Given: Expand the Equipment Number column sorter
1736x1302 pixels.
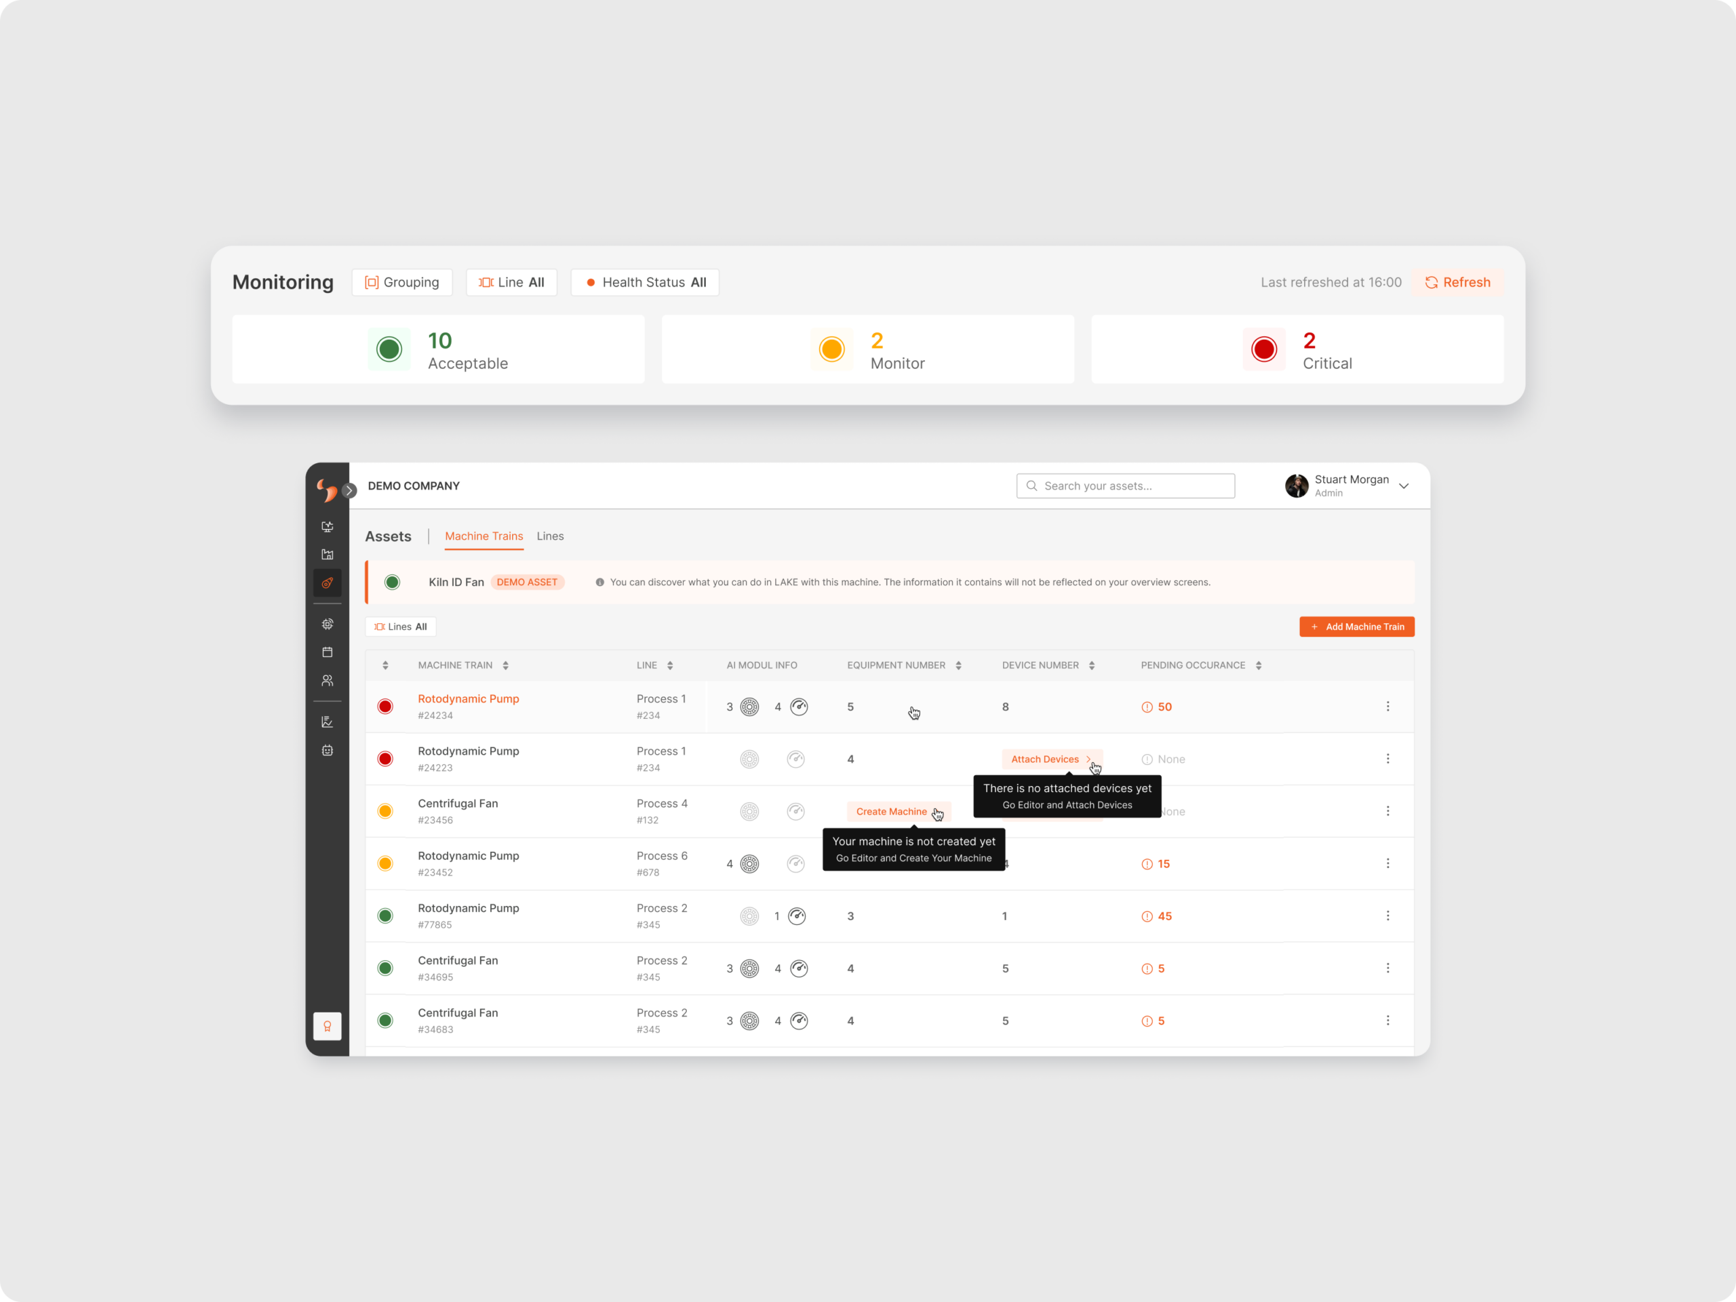Looking at the screenshot, I should [957, 666].
